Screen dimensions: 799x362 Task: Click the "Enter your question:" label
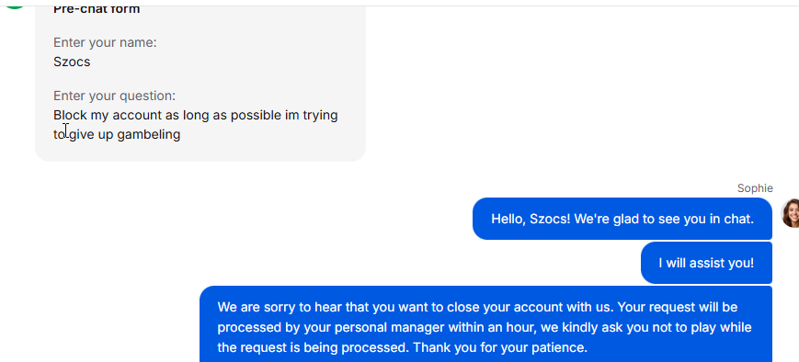(x=115, y=96)
